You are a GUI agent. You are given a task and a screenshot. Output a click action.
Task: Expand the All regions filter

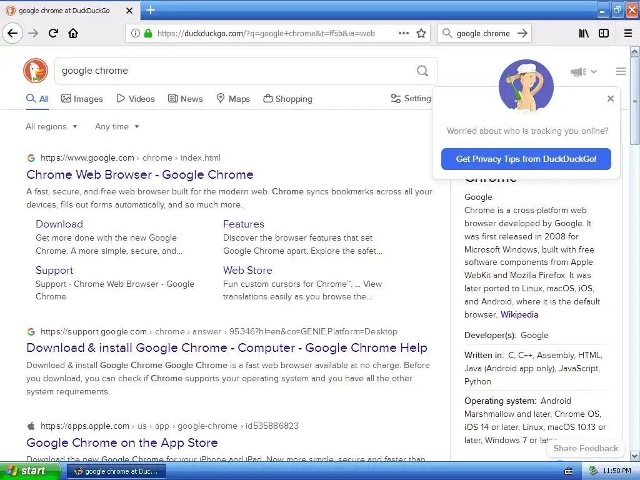pos(51,126)
